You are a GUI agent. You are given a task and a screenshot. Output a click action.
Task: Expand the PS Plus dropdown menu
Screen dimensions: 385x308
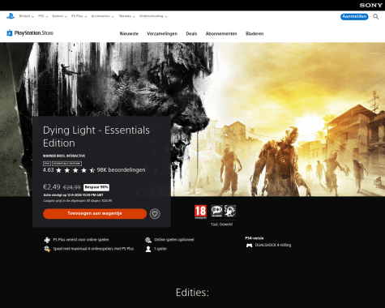[79, 16]
